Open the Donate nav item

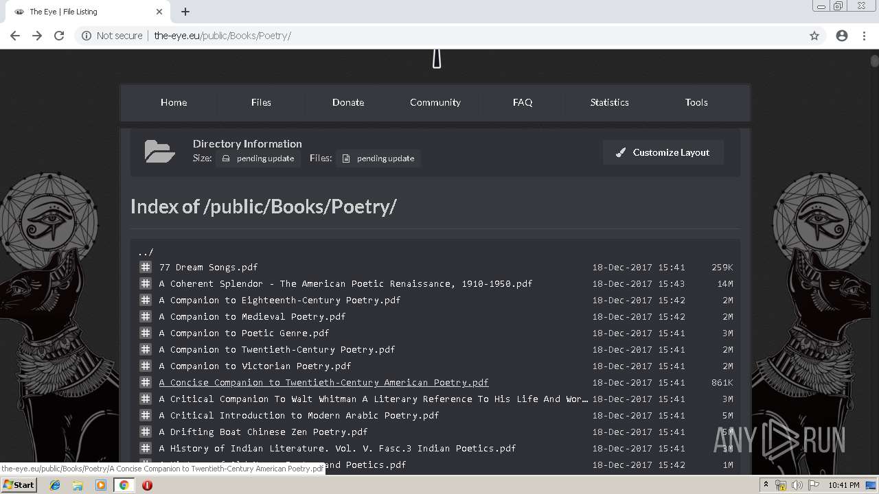(x=348, y=102)
